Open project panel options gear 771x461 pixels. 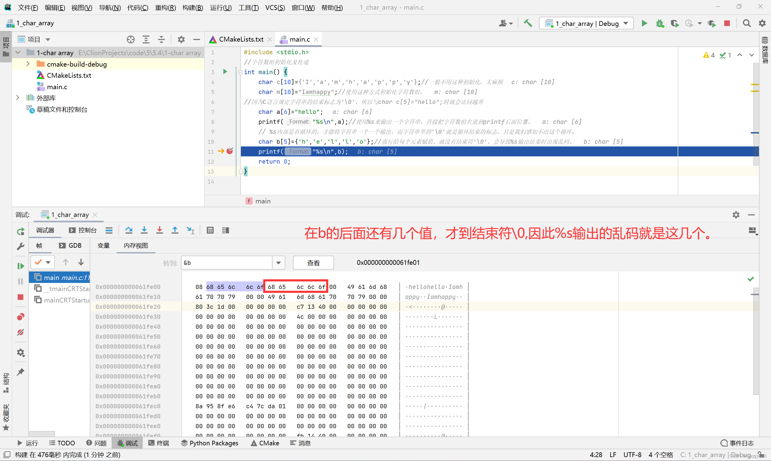(181, 39)
